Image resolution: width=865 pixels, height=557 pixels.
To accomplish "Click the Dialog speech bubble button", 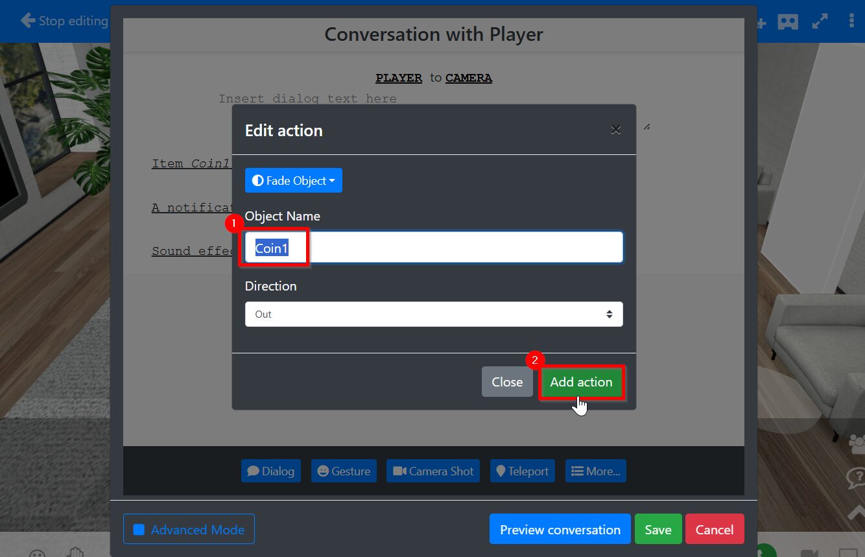I will click(270, 471).
